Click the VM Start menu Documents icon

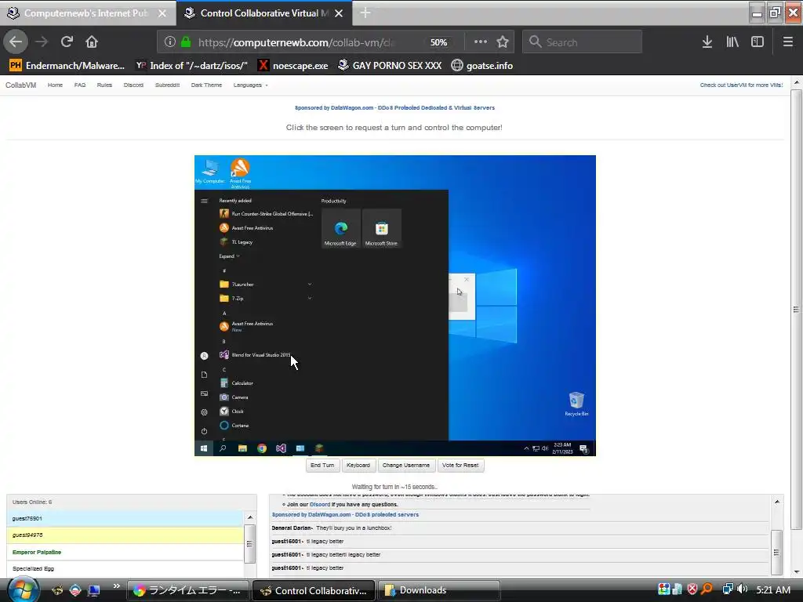point(205,375)
